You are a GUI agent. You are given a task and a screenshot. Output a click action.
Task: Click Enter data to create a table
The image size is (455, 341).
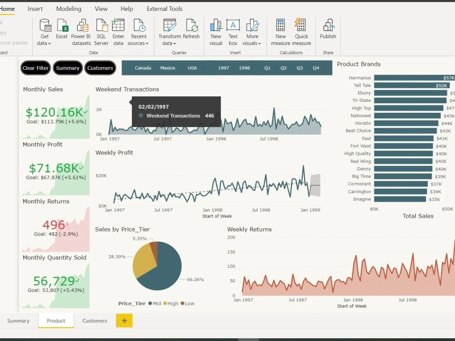(118, 31)
